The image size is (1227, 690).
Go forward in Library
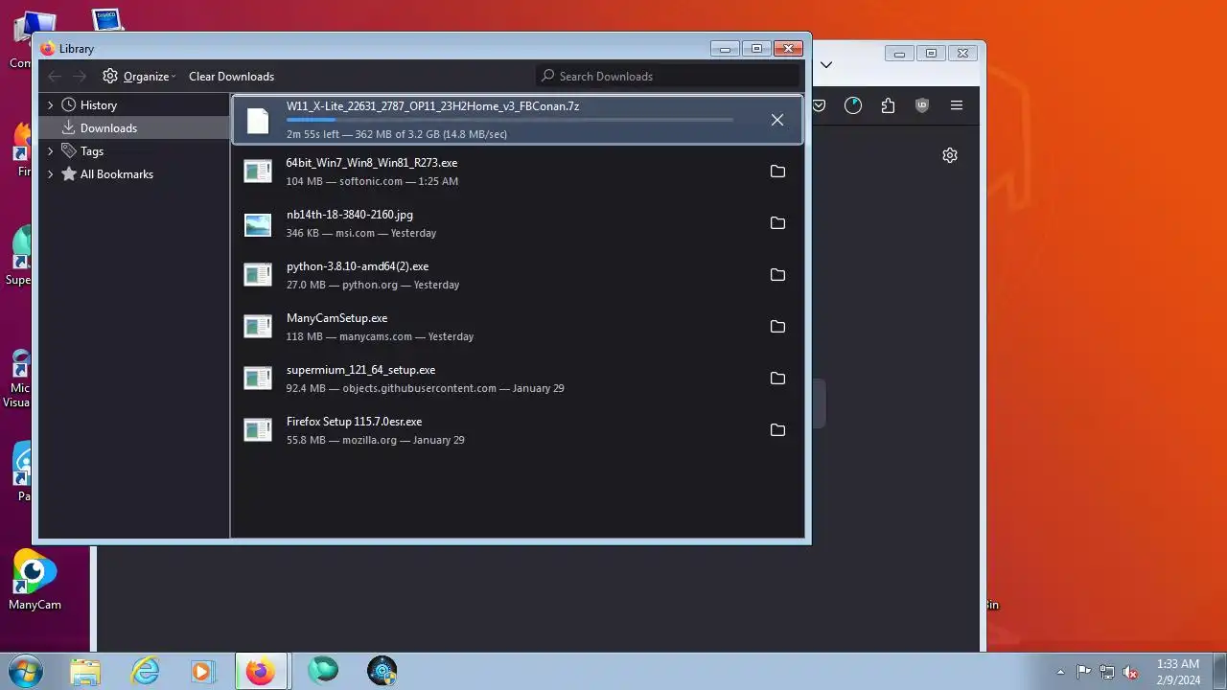(80, 76)
